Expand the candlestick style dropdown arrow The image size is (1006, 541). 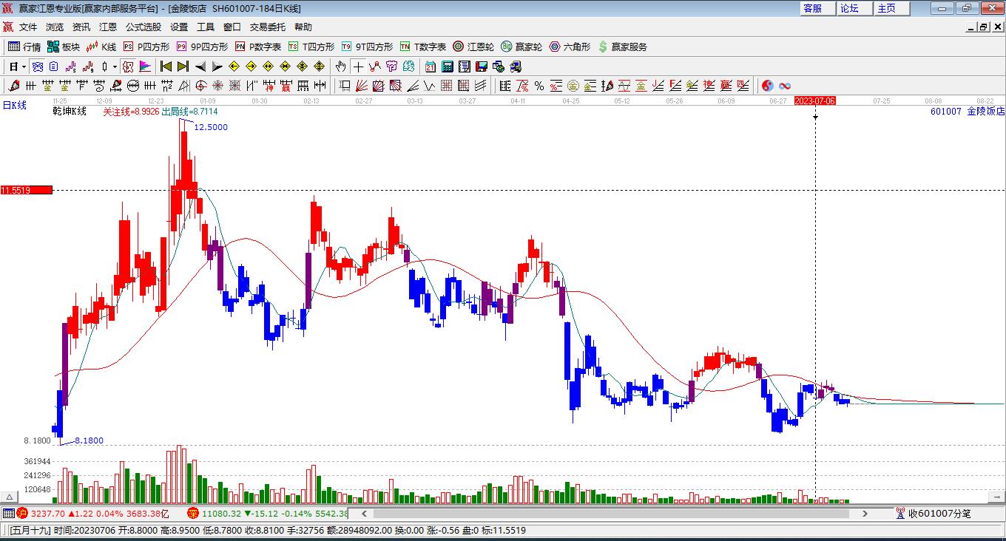[x=115, y=67]
